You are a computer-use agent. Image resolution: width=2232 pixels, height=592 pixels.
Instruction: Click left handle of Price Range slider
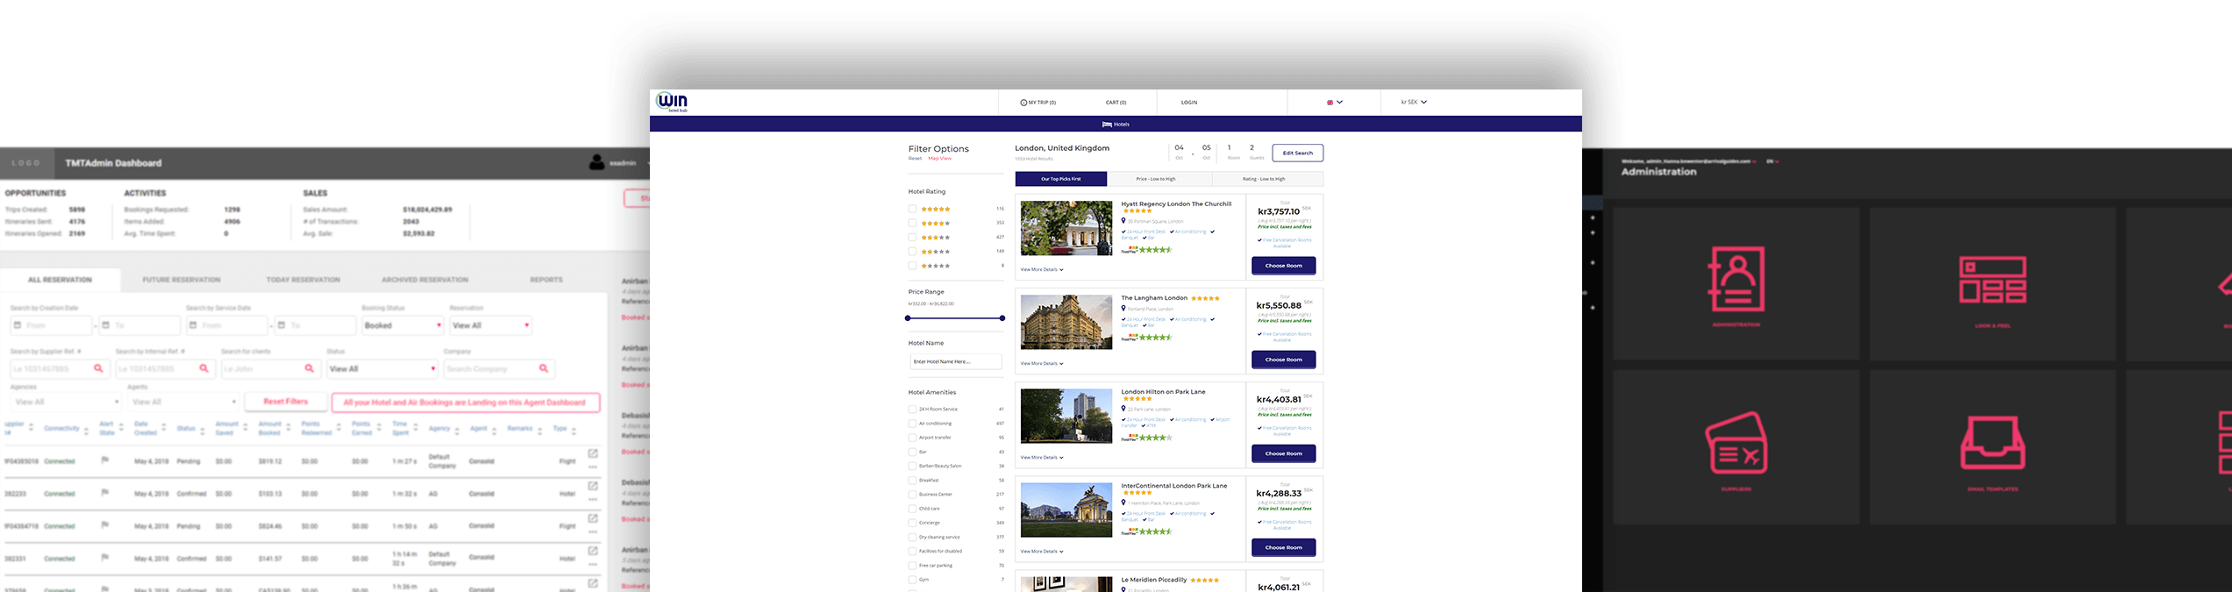click(x=908, y=318)
